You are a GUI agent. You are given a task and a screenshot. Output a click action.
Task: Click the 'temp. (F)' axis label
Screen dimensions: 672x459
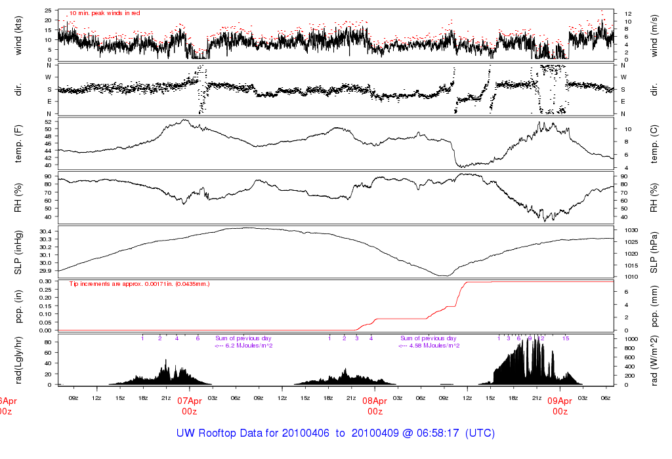(18, 144)
